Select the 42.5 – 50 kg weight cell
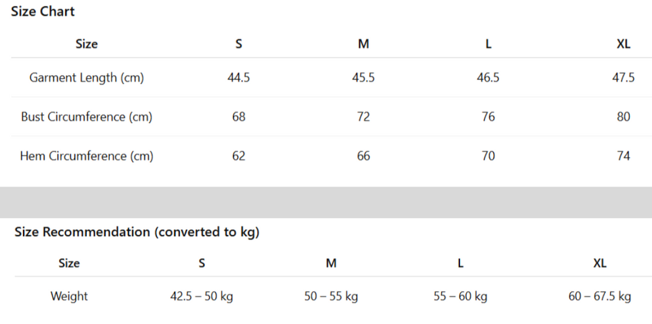 (202, 296)
